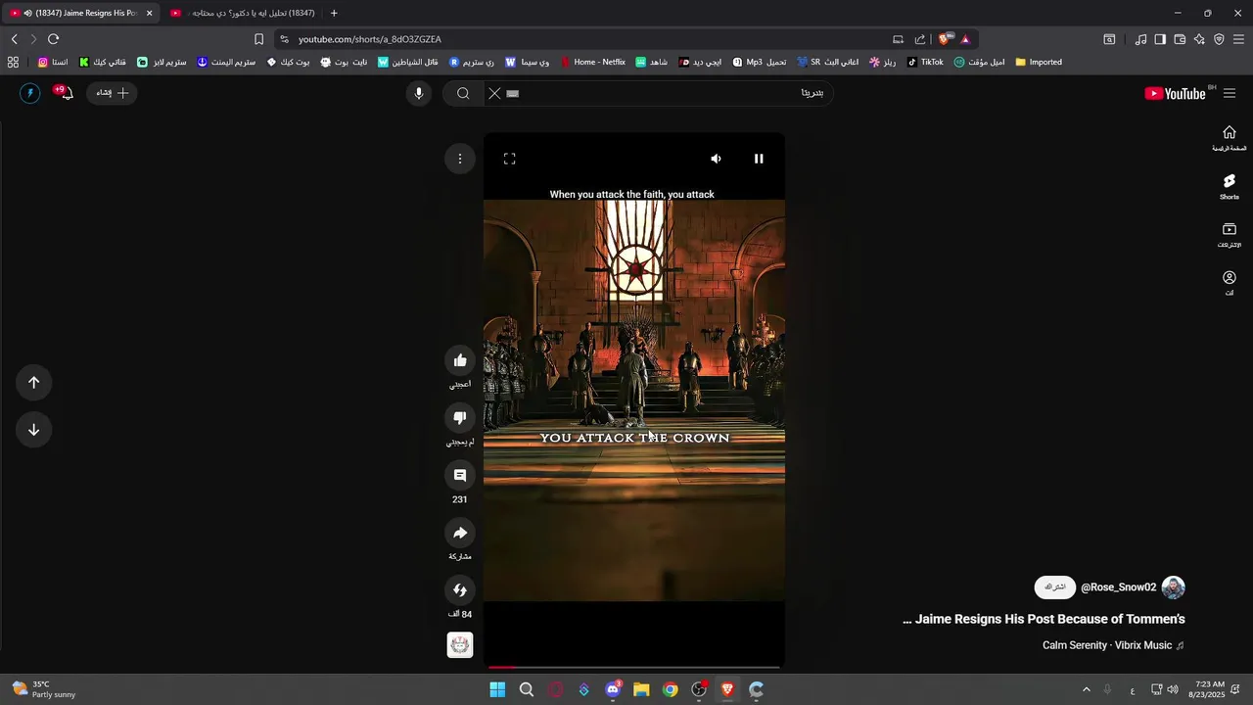The image size is (1253, 705).
Task: Open the Windows Start menu
Action: (497, 689)
